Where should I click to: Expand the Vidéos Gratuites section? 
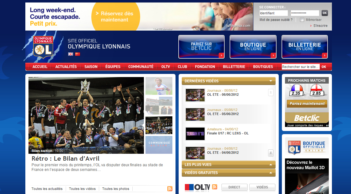pyautogui.click(x=271, y=173)
